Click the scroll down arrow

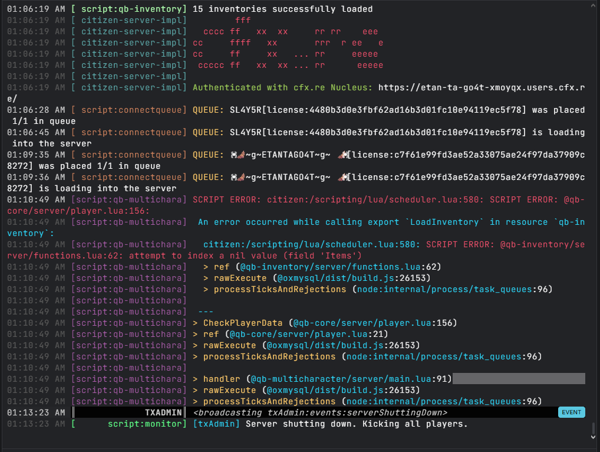(593, 437)
